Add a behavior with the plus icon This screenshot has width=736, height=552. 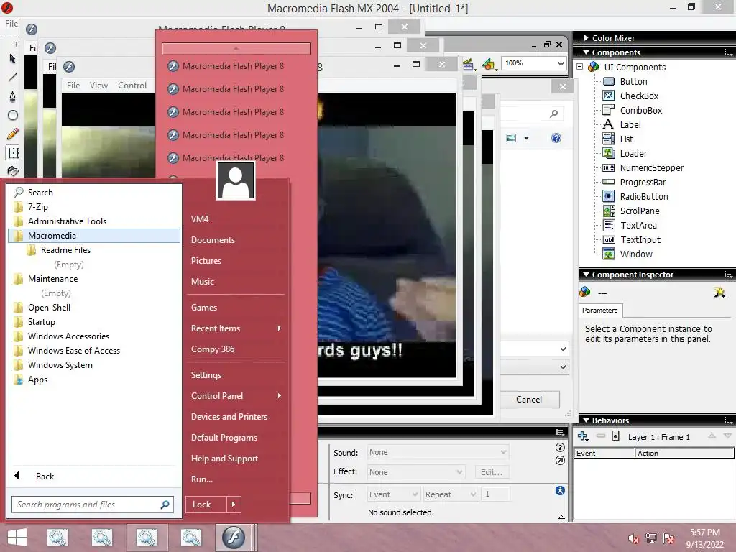583,436
